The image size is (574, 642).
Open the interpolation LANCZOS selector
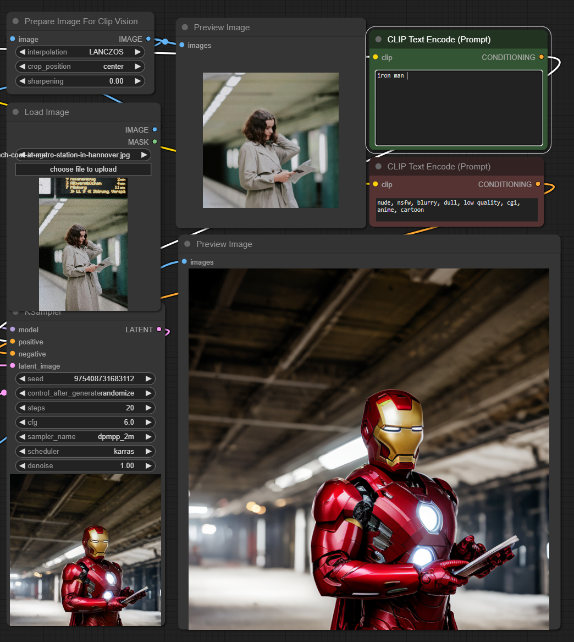(x=80, y=52)
